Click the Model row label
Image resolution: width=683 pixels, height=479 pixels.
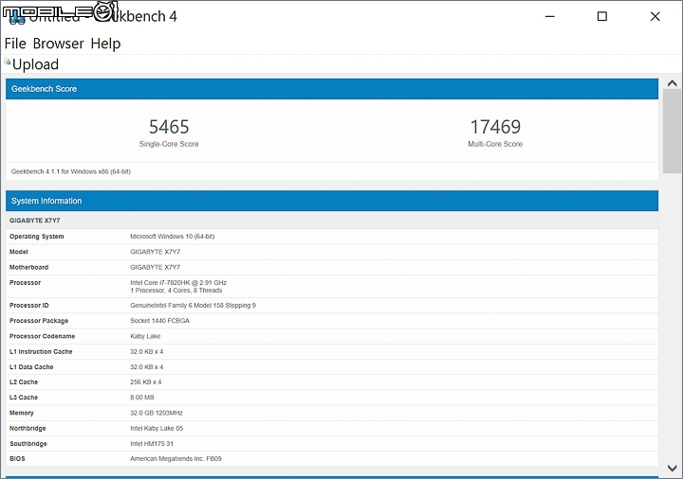click(19, 252)
